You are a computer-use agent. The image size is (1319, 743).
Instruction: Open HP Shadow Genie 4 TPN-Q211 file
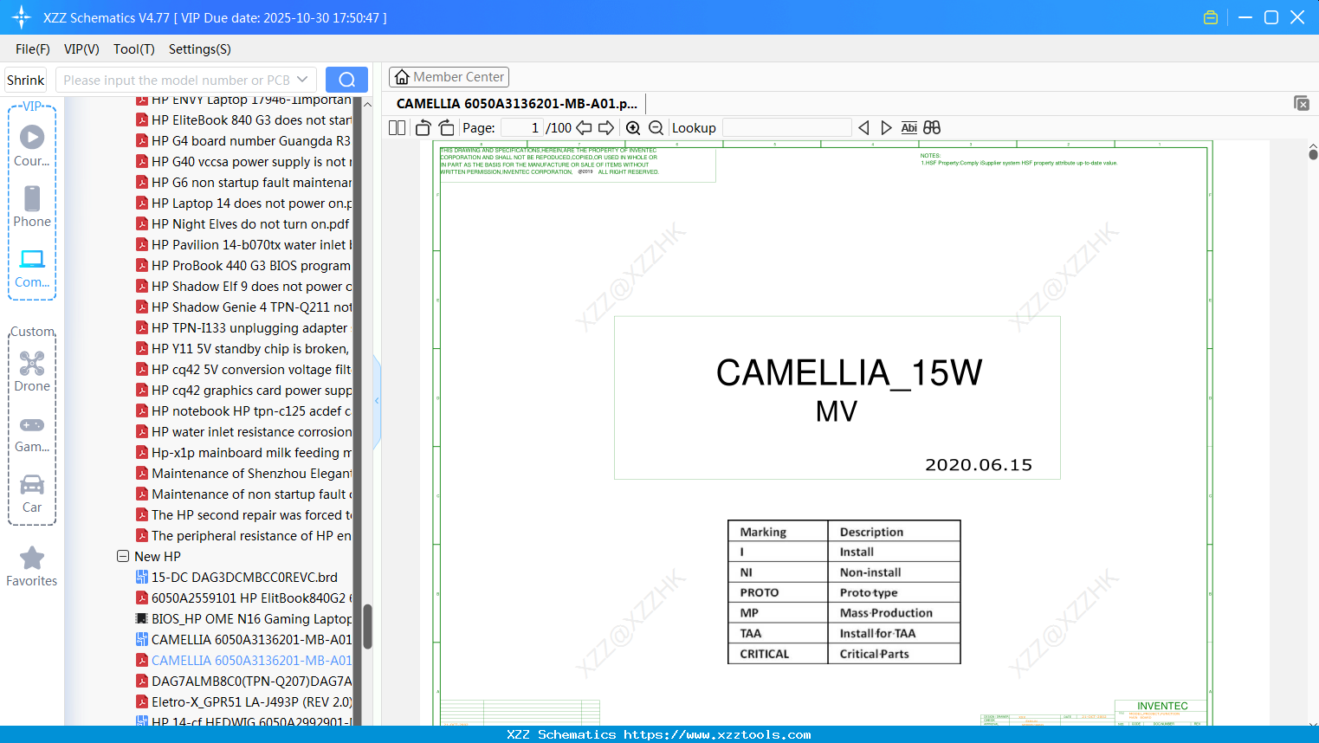[244, 307]
